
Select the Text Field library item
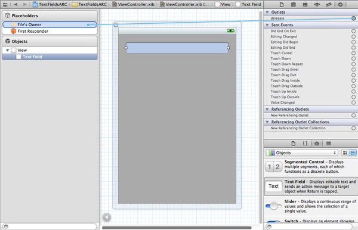click(x=311, y=187)
